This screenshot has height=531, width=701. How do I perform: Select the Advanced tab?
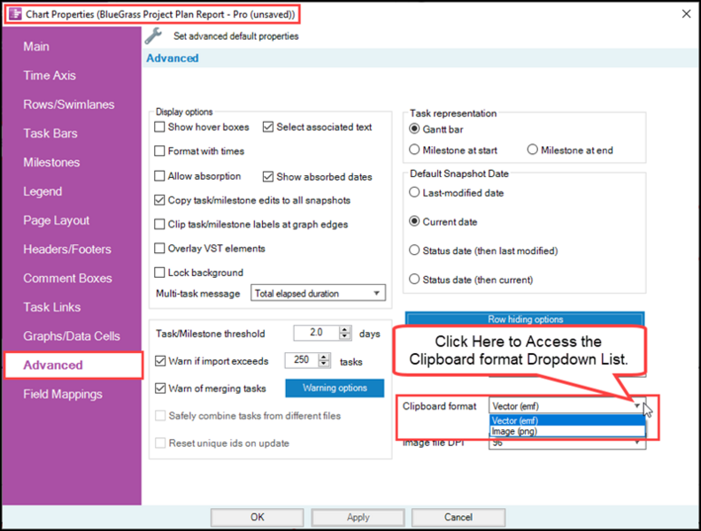[x=73, y=366]
